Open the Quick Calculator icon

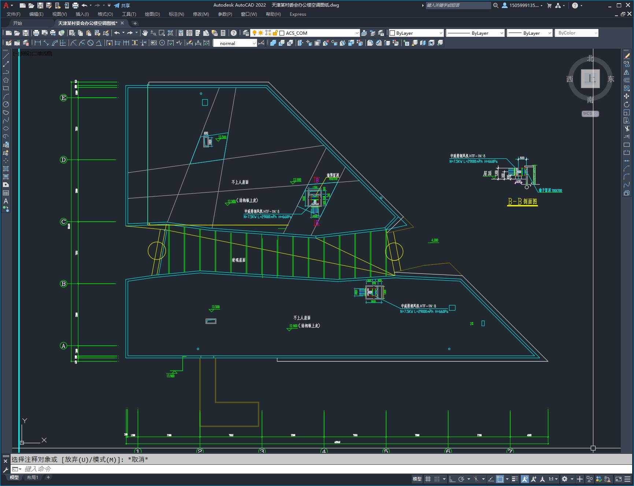click(223, 33)
